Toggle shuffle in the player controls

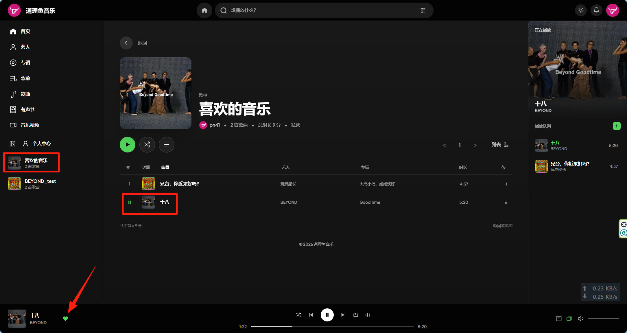coord(298,315)
